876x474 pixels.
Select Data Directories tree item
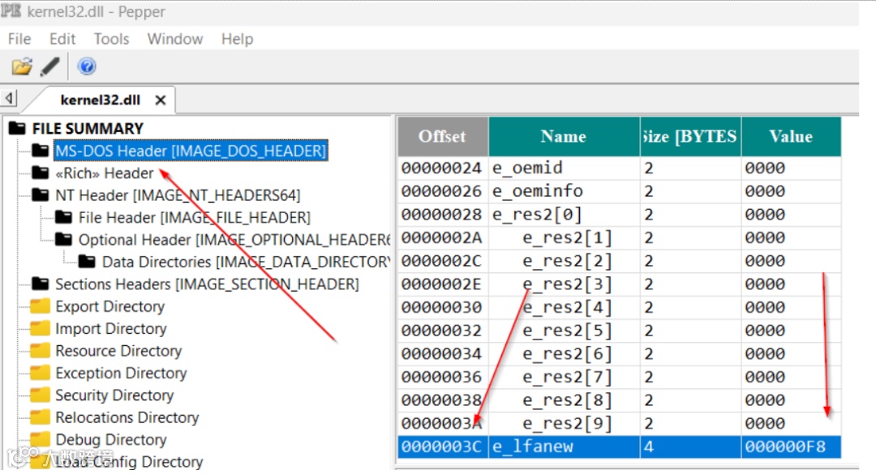coord(246,262)
